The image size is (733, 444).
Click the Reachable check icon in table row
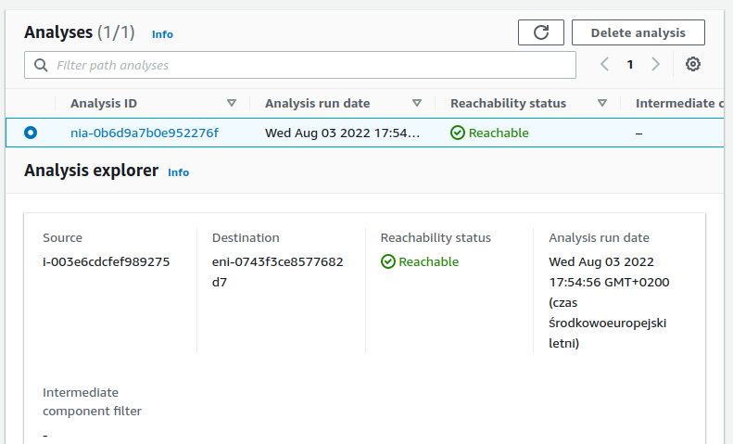[x=457, y=133]
